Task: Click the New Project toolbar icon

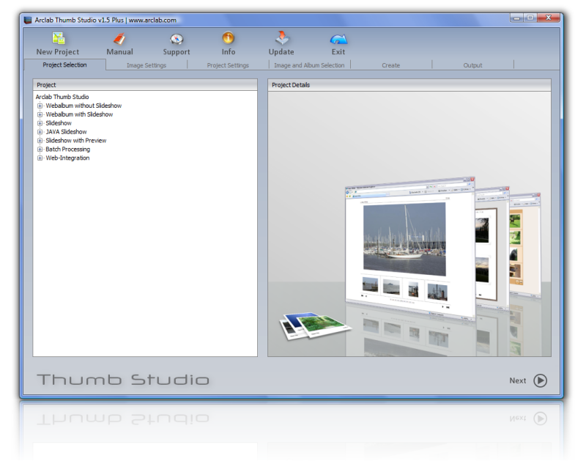Action: [59, 38]
